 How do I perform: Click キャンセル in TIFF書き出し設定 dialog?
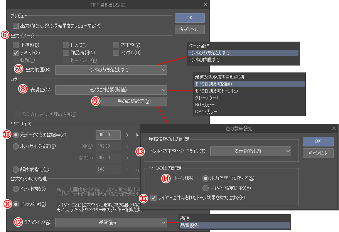(x=190, y=29)
